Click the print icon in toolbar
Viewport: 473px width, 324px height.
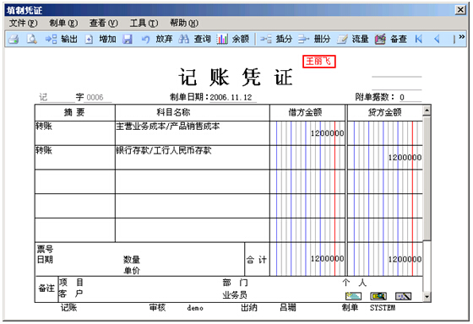tap(14, 39)
